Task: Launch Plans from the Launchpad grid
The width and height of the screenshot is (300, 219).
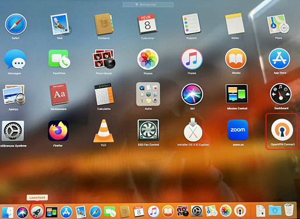Action: (278, 24)
